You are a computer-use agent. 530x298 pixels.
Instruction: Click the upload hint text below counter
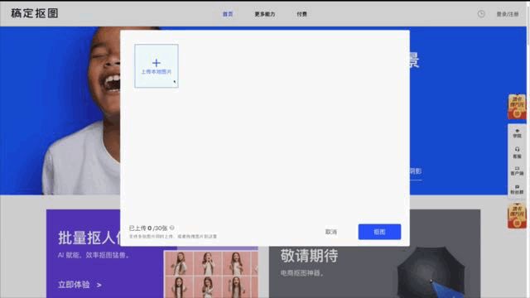click(x=173, y=237)
